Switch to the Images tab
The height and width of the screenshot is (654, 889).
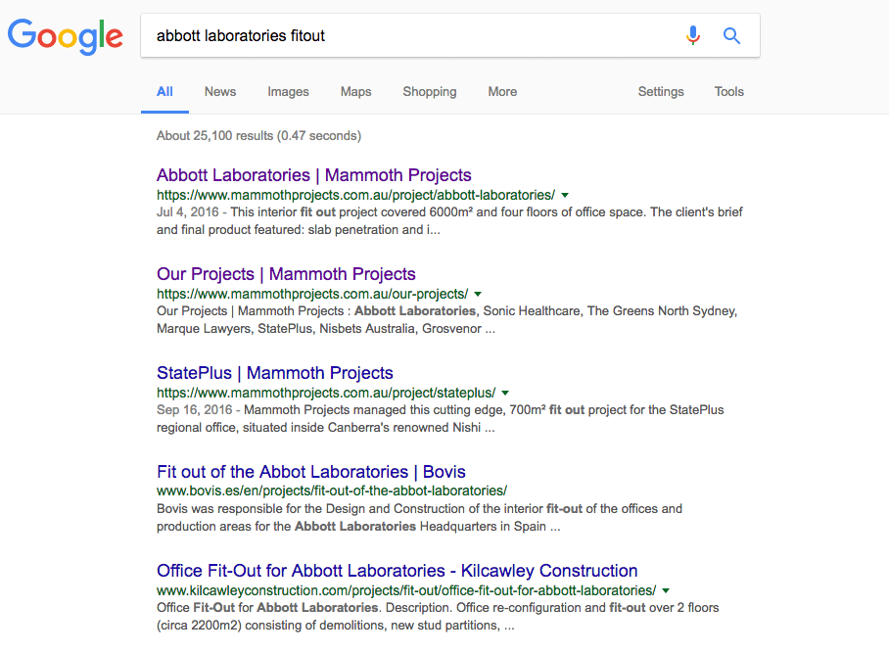click(288, 92)
